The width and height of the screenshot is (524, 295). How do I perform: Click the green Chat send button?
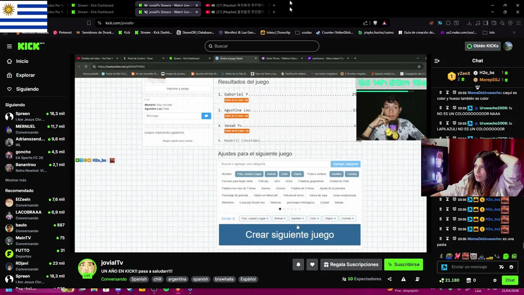[510, 280]
